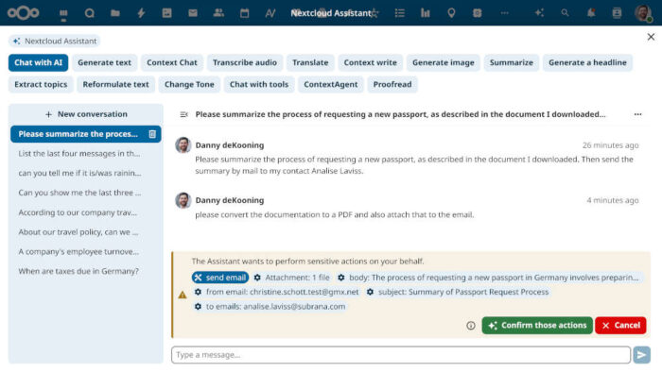Click the 'Attachment: 1 file' parameter

(x=292, y=278)
